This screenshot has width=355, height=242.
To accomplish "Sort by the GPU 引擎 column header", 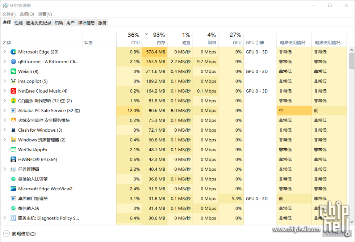I will 260,39.
